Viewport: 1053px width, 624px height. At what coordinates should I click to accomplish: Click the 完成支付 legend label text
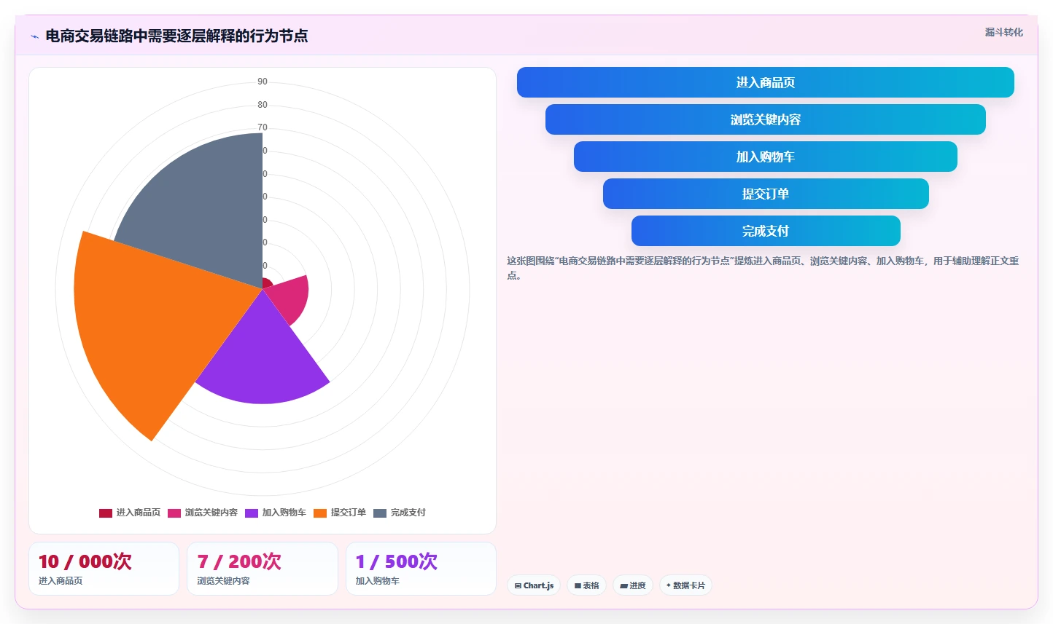pos(408,513)
